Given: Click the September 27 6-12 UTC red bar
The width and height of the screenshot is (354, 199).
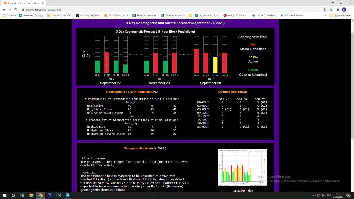Looking at the screenshot, I should pyautogui.click(x=107, y=62).
